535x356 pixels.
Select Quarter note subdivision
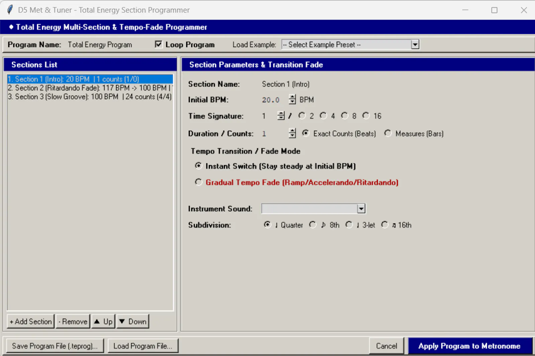click(283, 225)
